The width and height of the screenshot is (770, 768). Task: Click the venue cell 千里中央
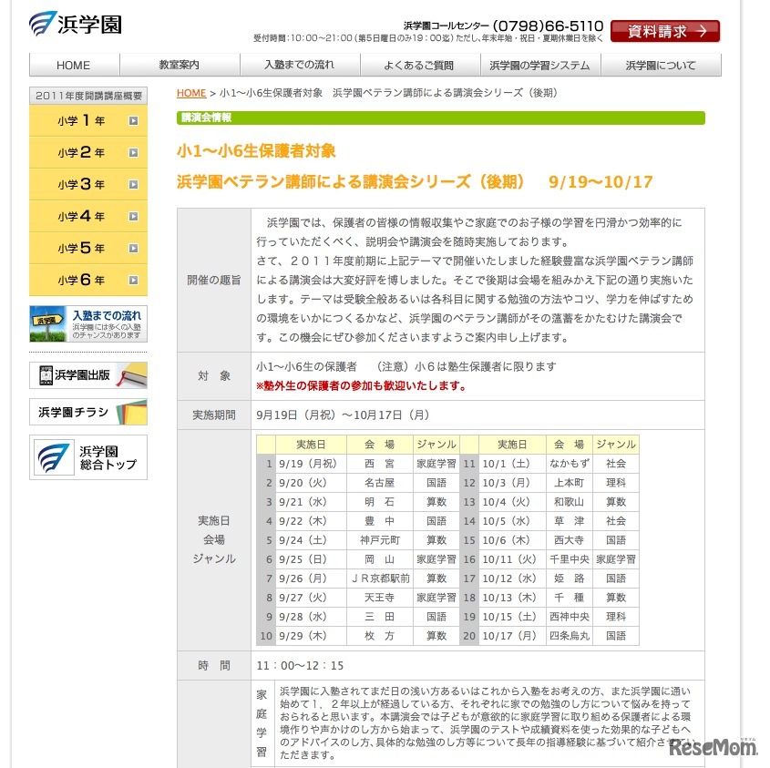click(570, 559)
